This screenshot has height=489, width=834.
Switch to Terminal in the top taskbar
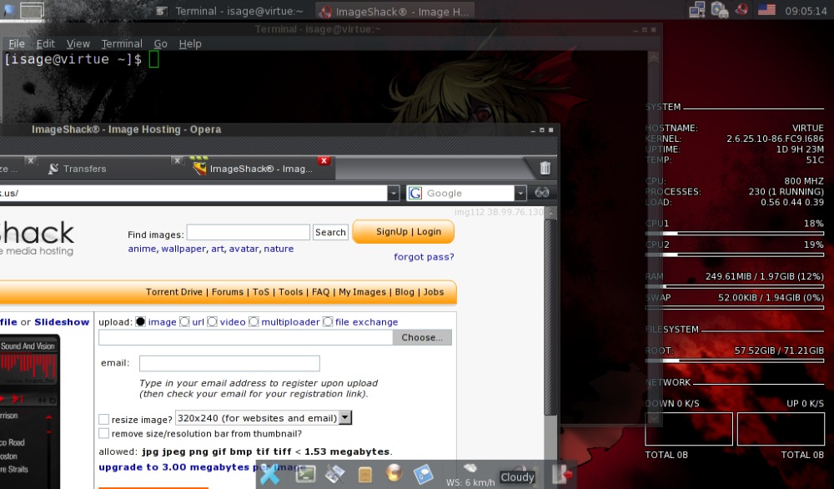coord(230,11)
